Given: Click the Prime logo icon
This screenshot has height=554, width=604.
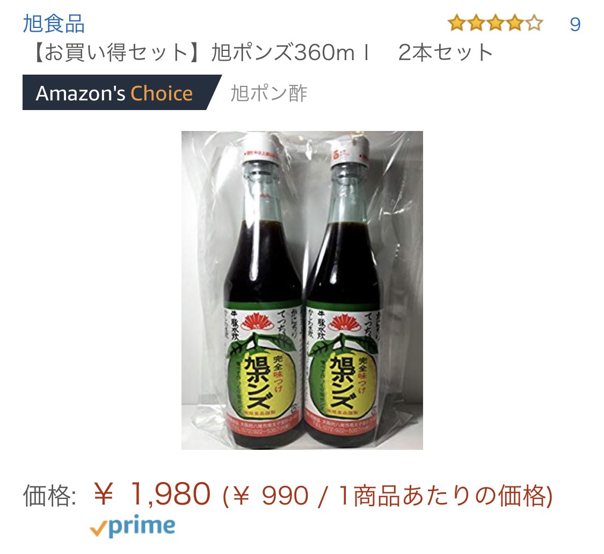Looking at the screenshot, I should pos(133,526).
